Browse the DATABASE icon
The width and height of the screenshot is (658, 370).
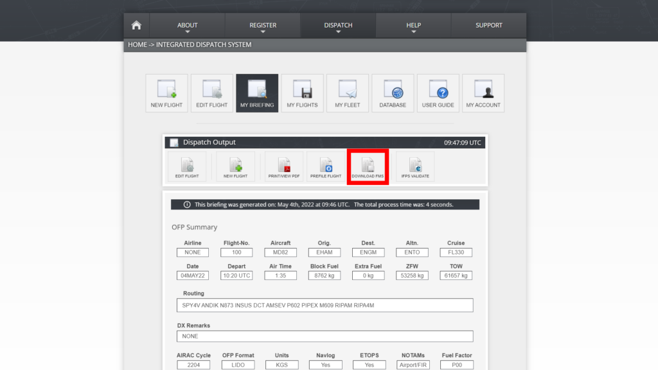pos(393,92)
